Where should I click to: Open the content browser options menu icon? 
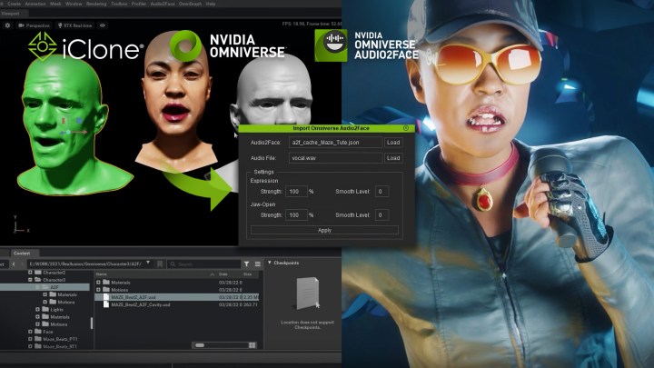[x=258, y=264]
